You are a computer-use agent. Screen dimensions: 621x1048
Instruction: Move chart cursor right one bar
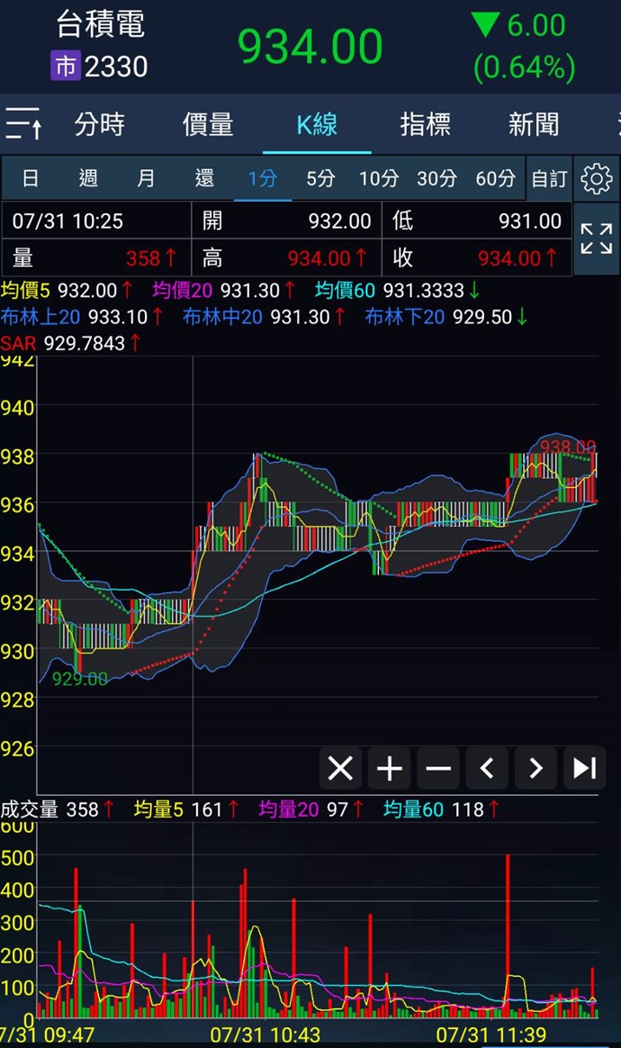point(535,768)
